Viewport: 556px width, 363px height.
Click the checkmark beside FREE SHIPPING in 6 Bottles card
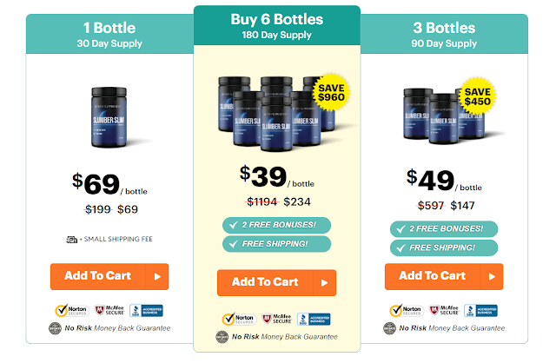(231, 243)
